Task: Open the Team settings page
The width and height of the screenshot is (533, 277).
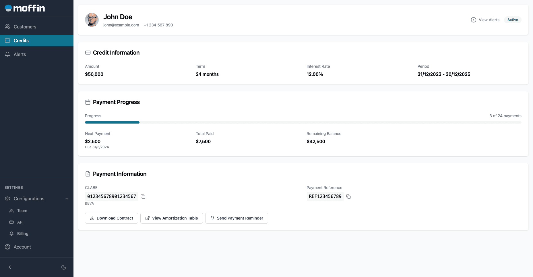Action: (22, 211)
